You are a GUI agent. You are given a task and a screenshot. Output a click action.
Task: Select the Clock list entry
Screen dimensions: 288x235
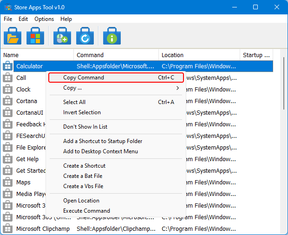point(23,90)
